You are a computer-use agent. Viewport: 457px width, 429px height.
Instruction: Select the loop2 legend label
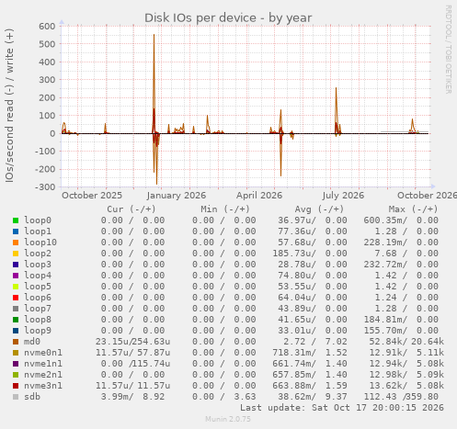click(38, 254)
